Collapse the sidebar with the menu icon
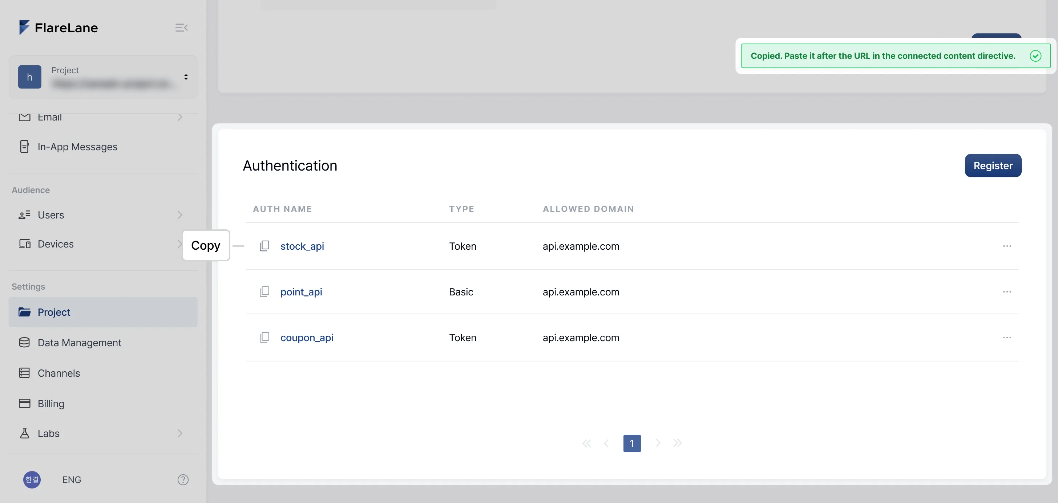Screen dimensions: 1058x503 pyautogui.click(x=182, y=28)
